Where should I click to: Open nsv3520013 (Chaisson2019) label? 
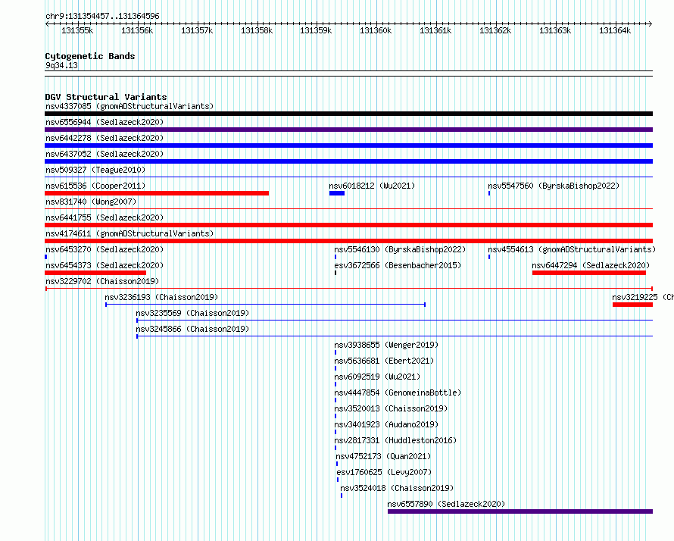(x=391, y=408)
